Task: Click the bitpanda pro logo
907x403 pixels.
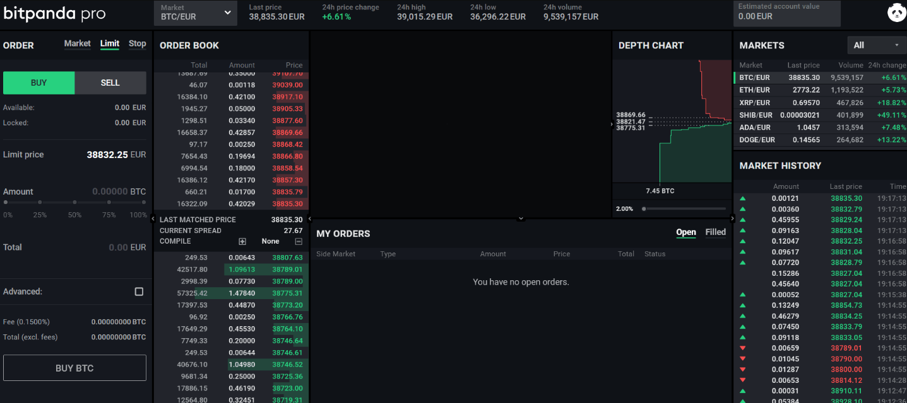Action: point(54,13)
